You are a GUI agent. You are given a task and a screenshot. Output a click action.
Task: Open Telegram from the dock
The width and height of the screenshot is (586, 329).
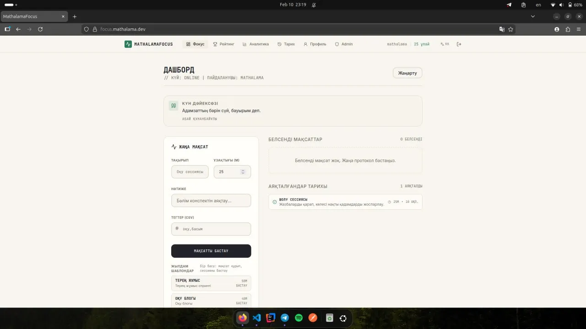tap(285, 318)
